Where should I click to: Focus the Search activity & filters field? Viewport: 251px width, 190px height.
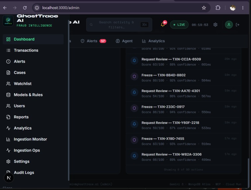[119, 25]
